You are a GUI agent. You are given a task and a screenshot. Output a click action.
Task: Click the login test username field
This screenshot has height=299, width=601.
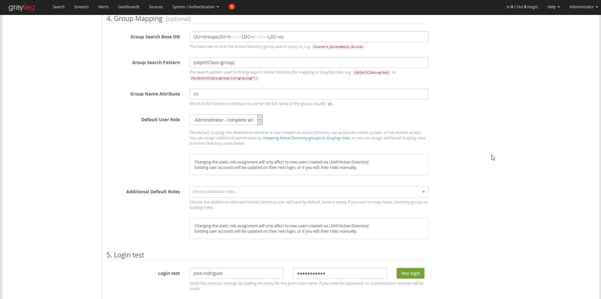236,273
